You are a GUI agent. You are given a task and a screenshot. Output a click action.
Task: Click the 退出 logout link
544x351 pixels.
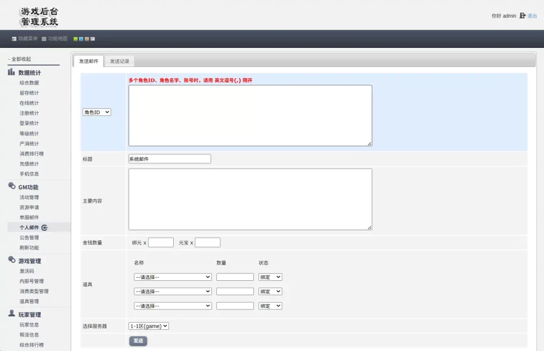point(532,16)
